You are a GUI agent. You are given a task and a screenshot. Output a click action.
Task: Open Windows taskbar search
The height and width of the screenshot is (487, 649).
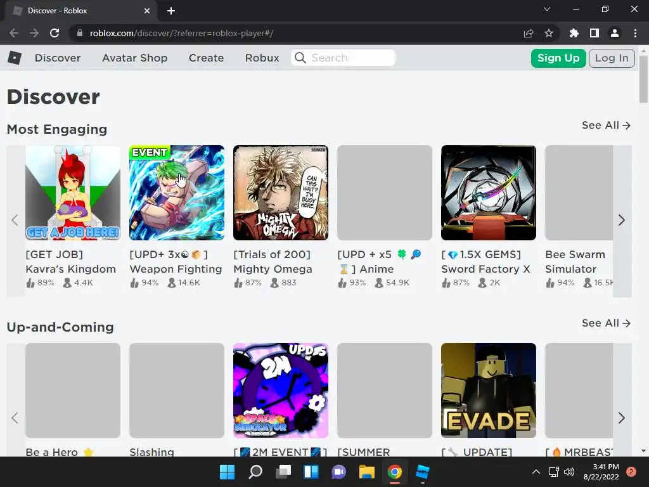[255, 472]
